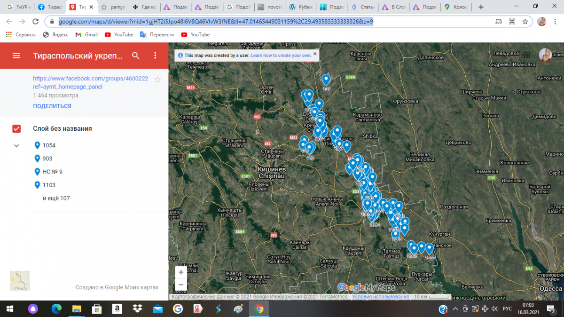This screenshot has width=564, height=317.
Task: Uncheck the 'Слой без названия' layer checkbox
Action: 16,129
